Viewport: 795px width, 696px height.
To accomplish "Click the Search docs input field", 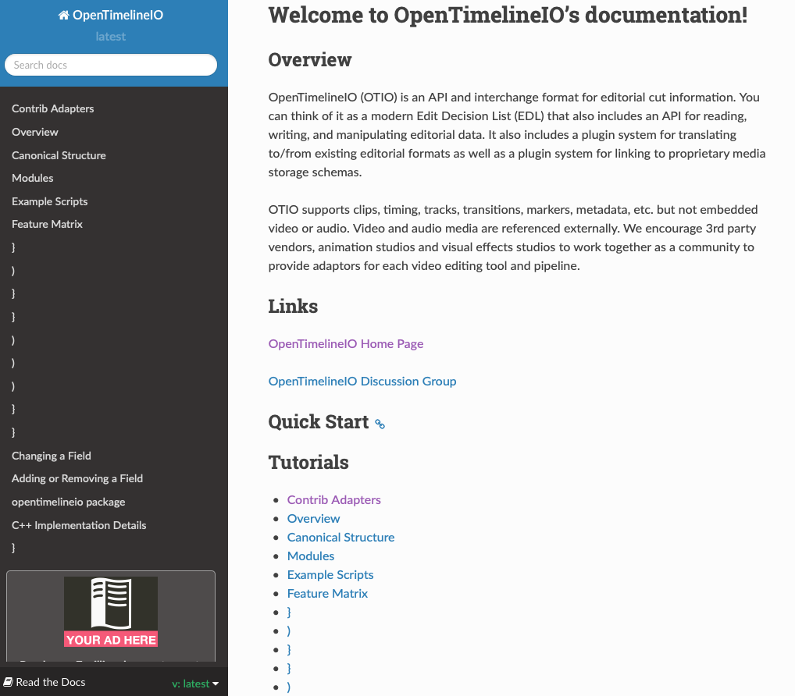I will [x=111, y=65].
